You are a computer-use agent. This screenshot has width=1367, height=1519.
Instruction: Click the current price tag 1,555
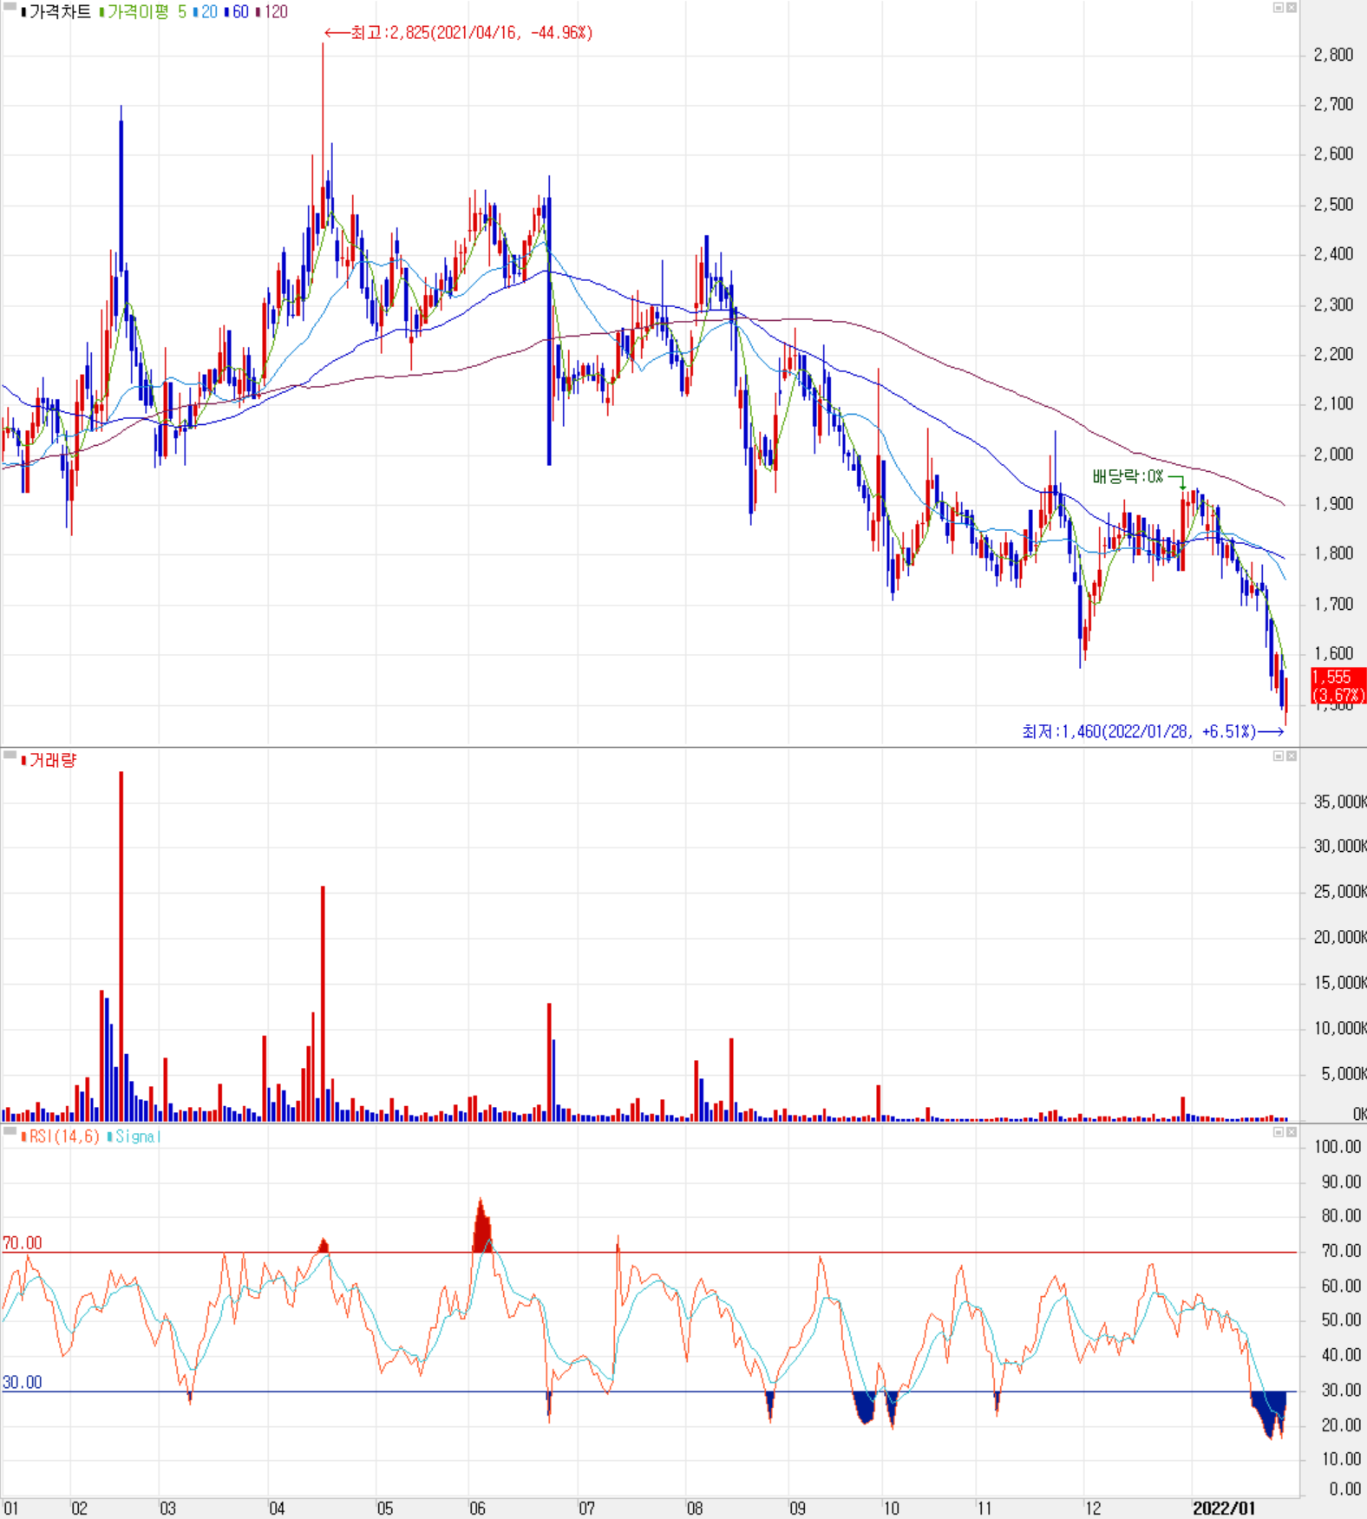[1338, 685]
